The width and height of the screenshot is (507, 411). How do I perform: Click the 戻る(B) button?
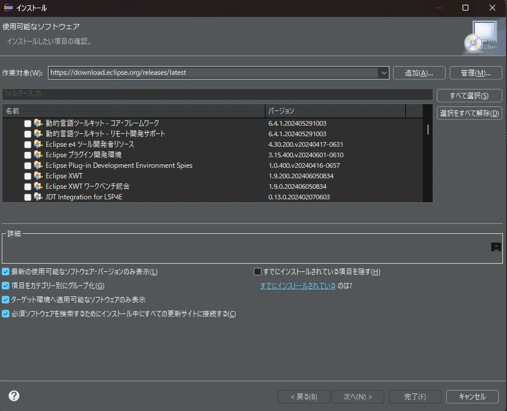[x=304, y=397]
